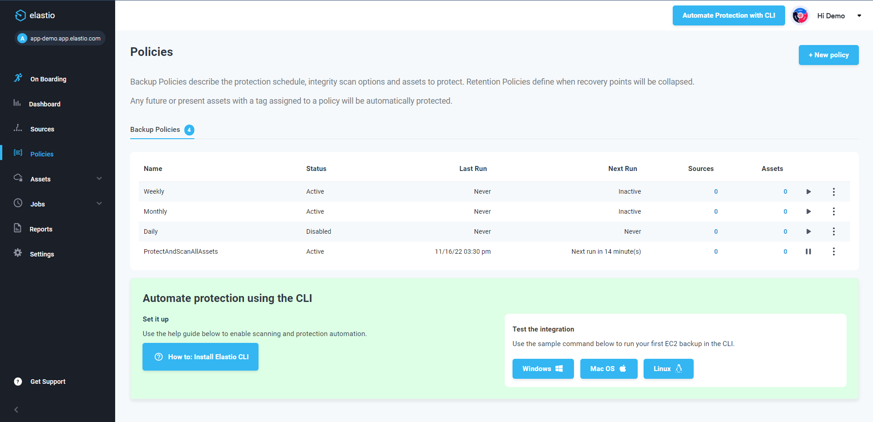Click the app-demo.app.elastio.com tenant badge
873x422 pixels.
tap(60, 38)
